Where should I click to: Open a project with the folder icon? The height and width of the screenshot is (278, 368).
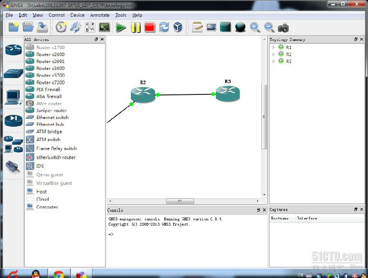(x=28, y=27)
